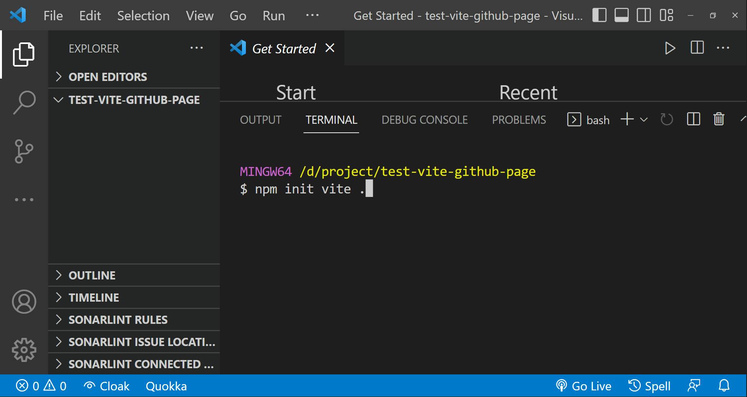Open notifications bell in status bar
This screenshot has width=747, height=397.
pos(724,386)
